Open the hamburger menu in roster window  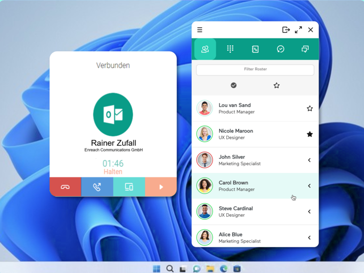[200, 30]
